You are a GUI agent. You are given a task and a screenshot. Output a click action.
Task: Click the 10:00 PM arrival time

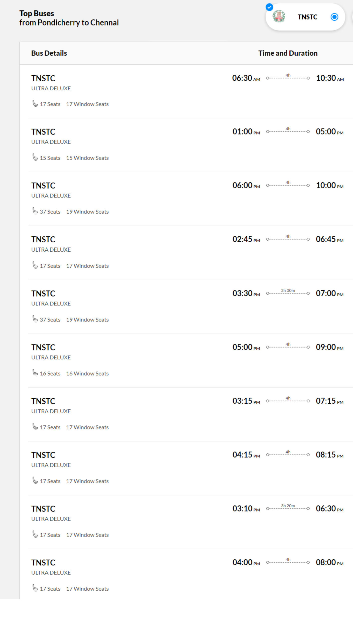pos(330,186)
